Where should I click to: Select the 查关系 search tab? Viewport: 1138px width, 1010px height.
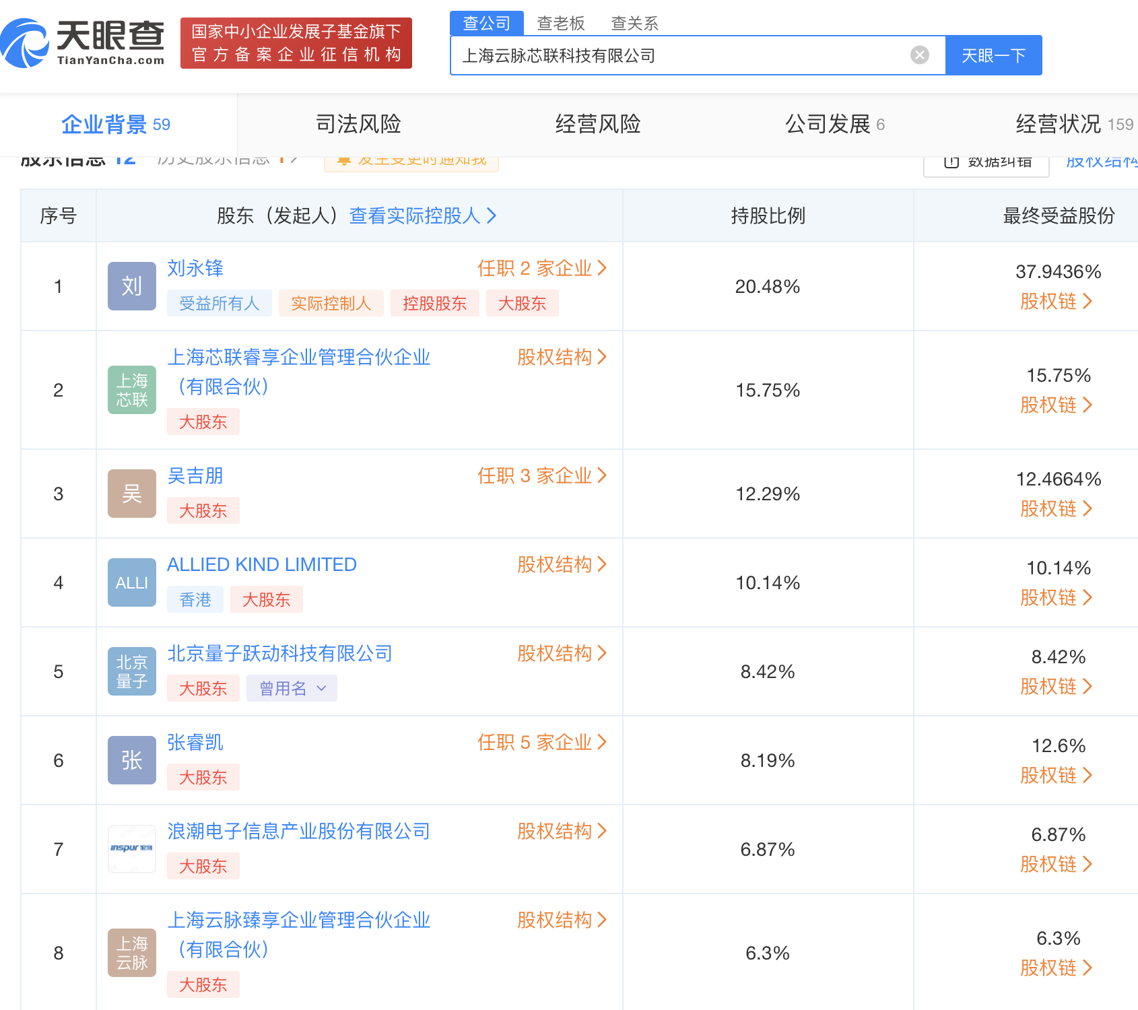pos(634,24)
